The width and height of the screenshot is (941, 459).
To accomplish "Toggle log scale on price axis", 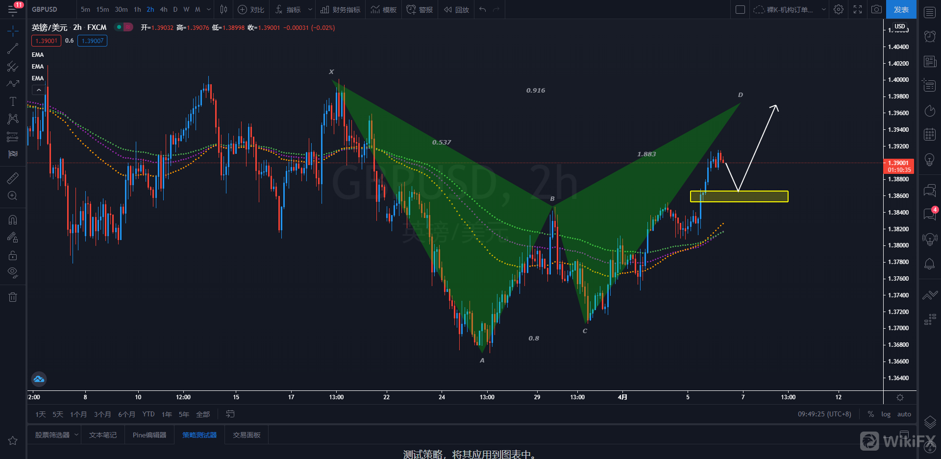I will [x=886, y=414].
